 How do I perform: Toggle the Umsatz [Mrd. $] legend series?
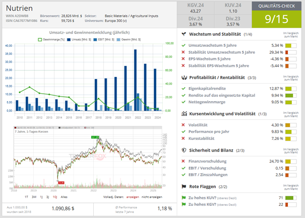point(79,39)
